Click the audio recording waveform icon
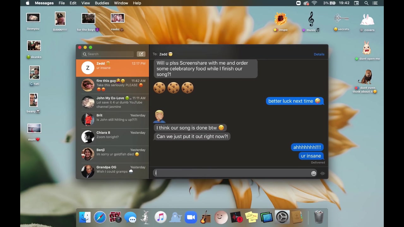 (x=322, y=173)
